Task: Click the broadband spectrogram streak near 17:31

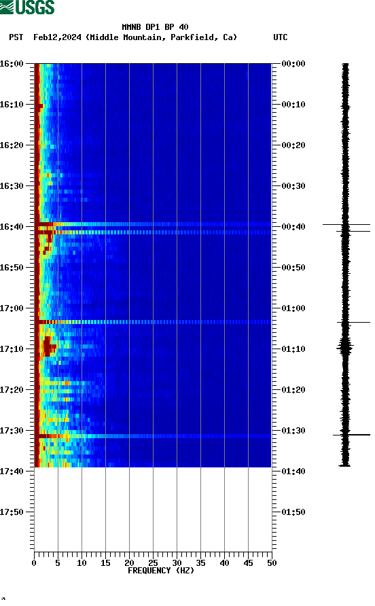Action: click(x=153, y=436)
